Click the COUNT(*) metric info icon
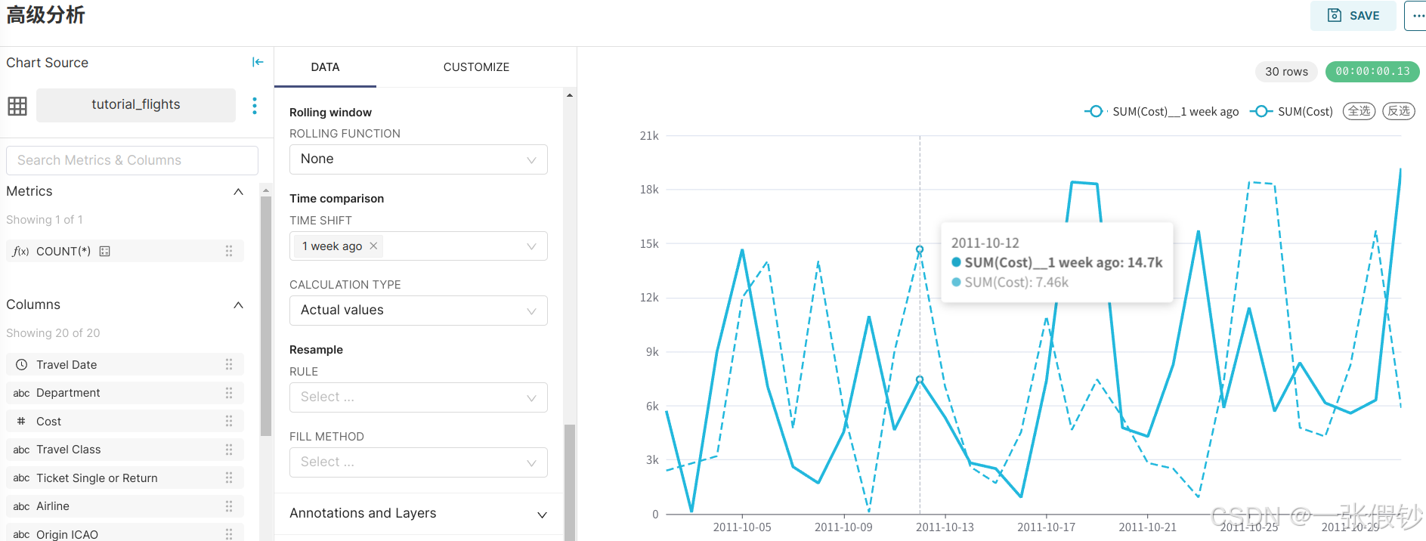Image resolution: width=1426 pixels, height=541 pixels. [x=105, y=252]
